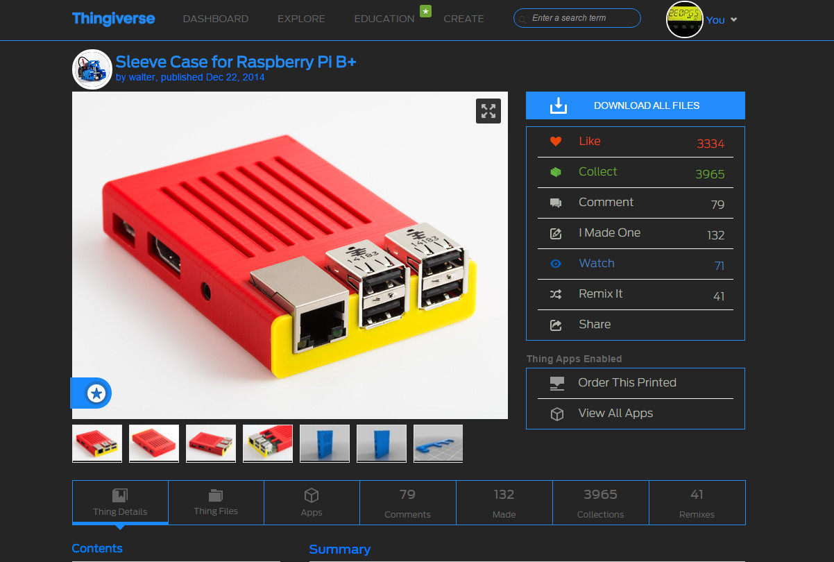Select the blue case thumbnail
The image size is (834, 562).
[x=324, y=443]
